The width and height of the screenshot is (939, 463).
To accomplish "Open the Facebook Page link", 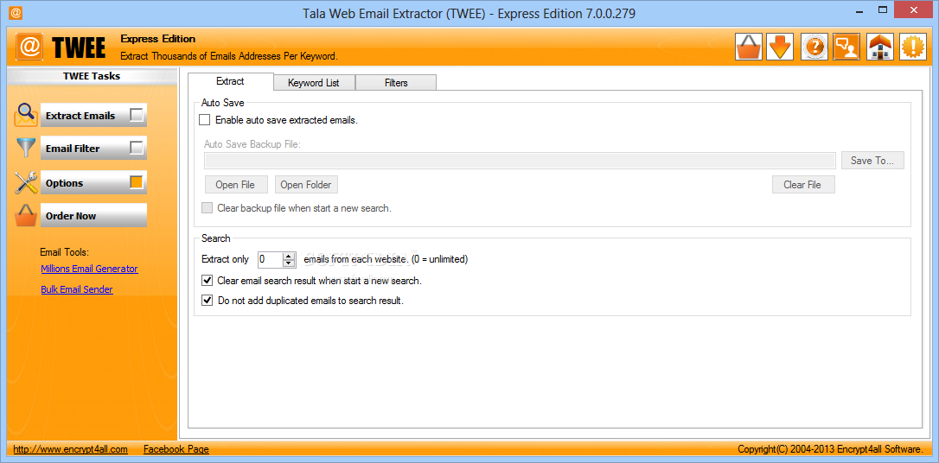I will [176, 448].
